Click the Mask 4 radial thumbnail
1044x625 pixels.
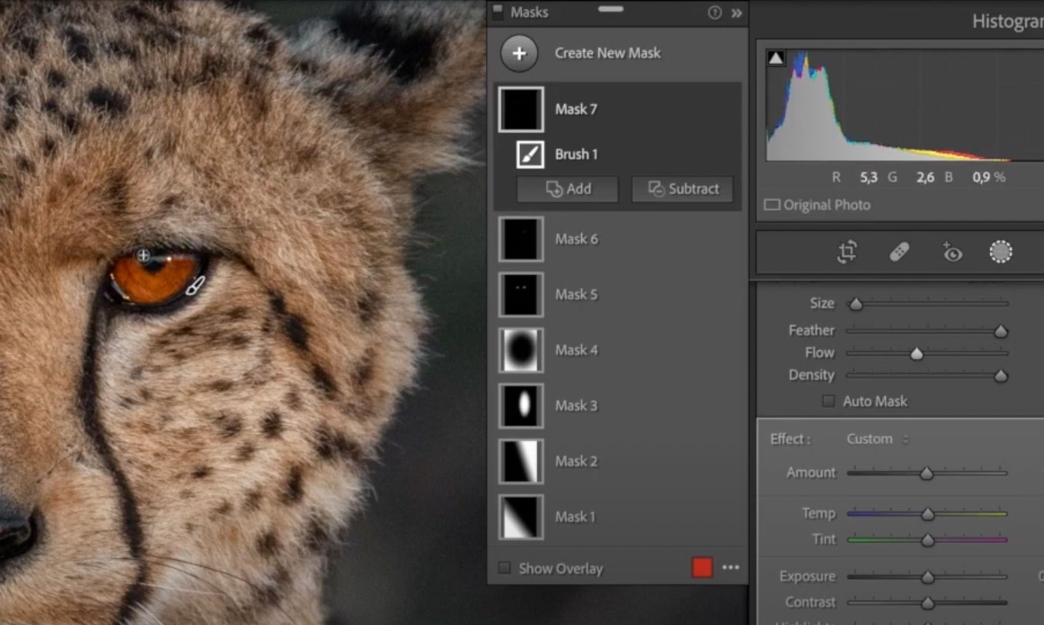(x=521, y=350)
